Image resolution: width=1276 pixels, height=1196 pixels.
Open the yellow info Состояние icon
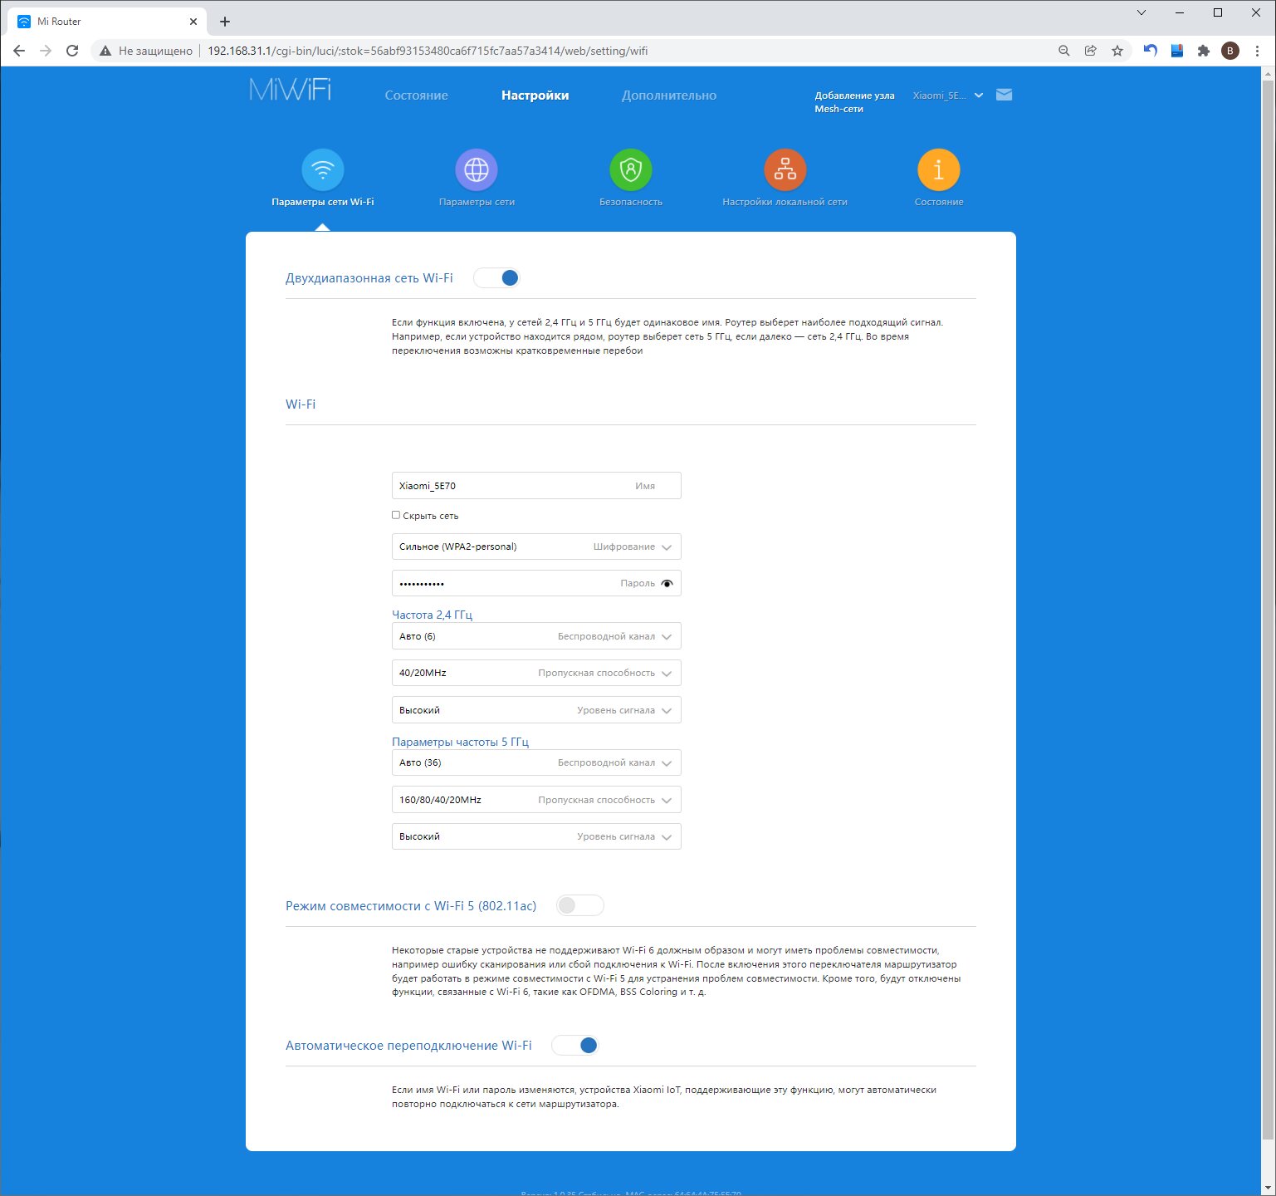939,170
